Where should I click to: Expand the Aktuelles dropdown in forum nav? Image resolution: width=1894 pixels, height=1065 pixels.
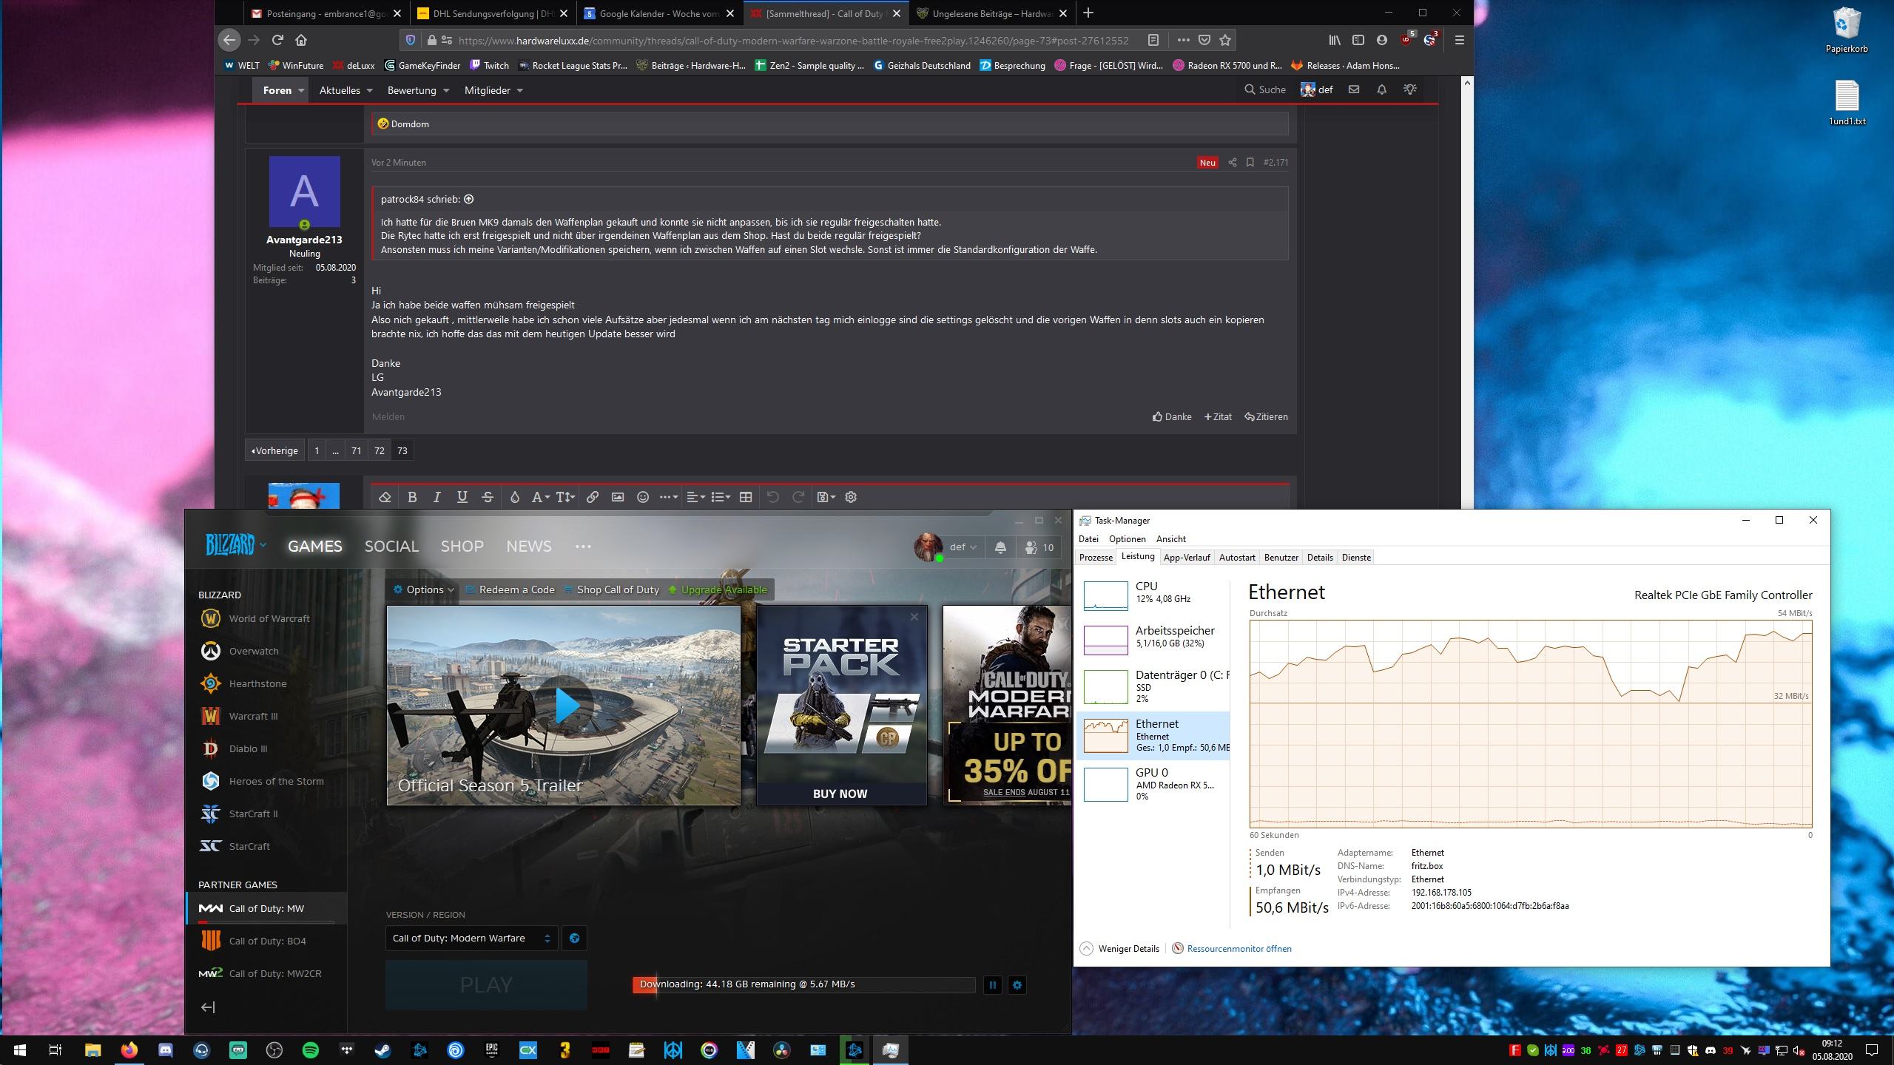pos(369,90)
